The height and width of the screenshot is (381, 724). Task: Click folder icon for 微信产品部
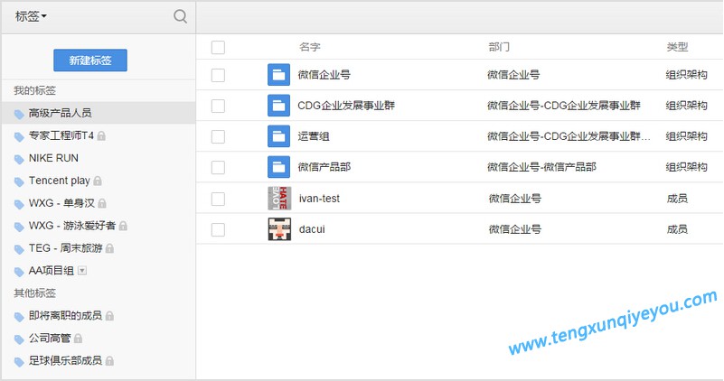pyautogui.click(x=279, y=167)
